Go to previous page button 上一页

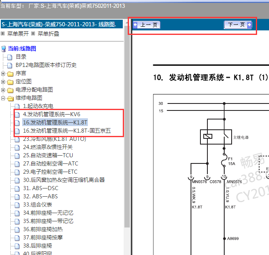point(147,25)
